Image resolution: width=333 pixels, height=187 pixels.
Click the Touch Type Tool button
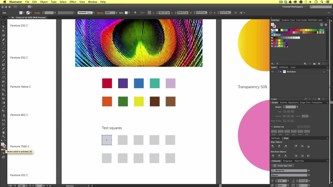pos(283,166)
